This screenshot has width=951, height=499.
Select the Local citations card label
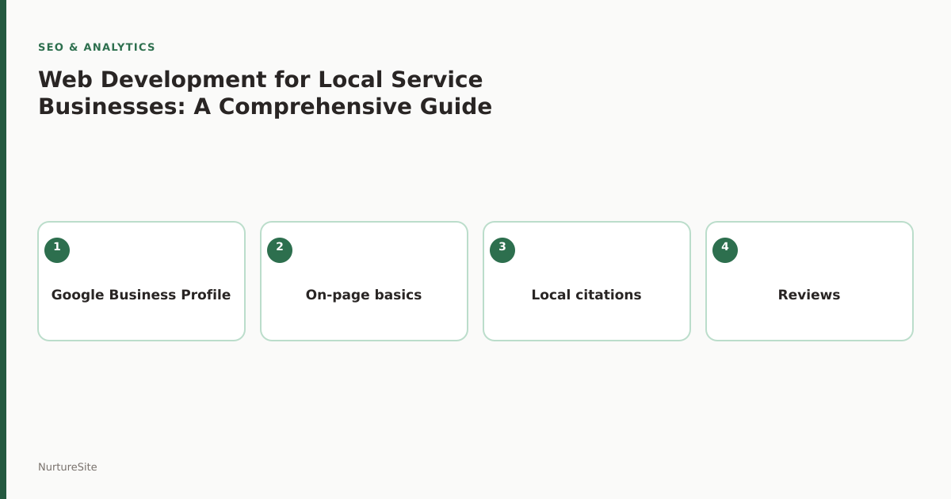coord(586,295)
